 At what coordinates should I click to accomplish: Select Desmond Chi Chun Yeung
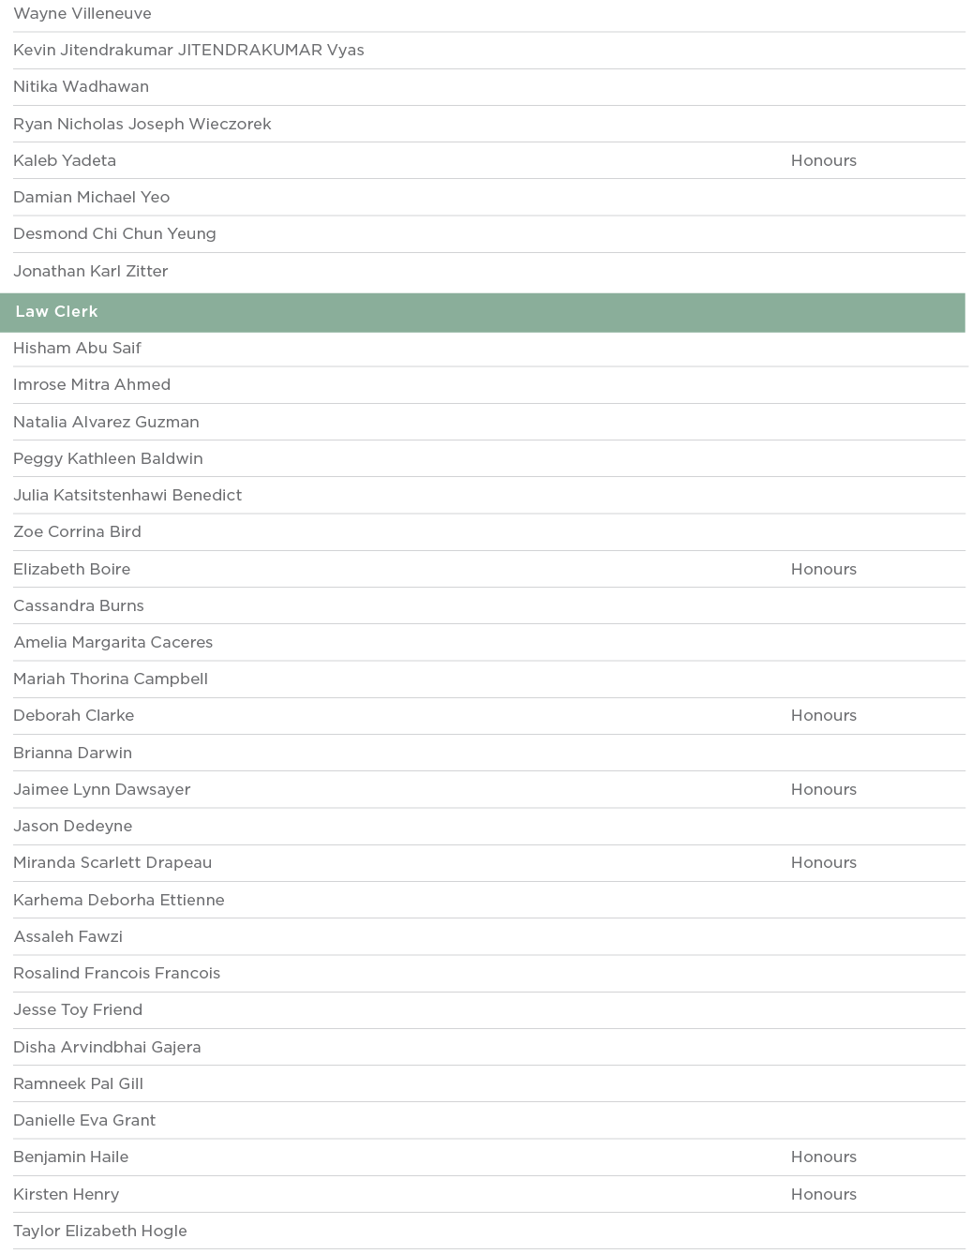(x=114, y=234)
